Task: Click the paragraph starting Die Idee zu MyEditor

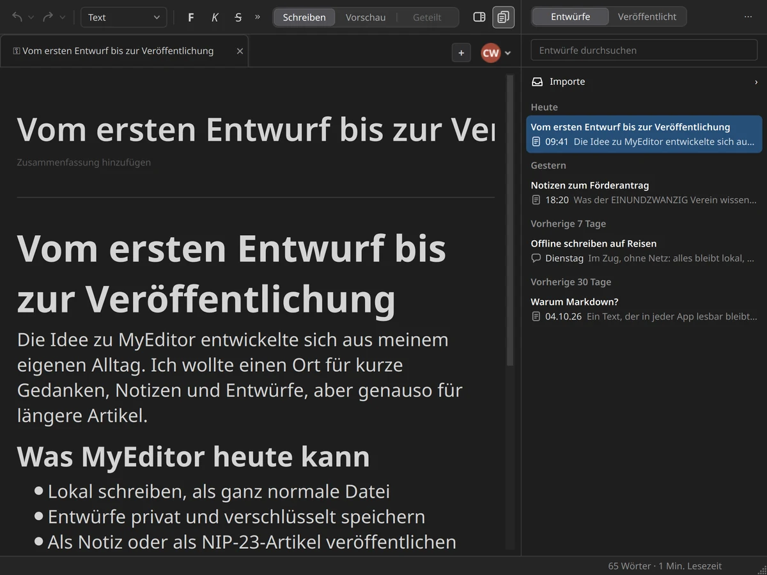Action: coord(240,378)
